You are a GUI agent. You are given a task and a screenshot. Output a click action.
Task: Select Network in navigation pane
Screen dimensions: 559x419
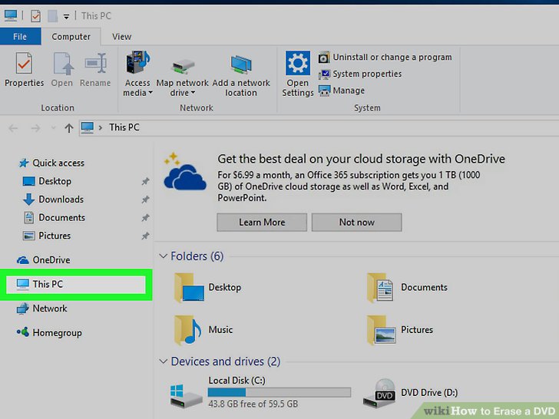coord(41,308)
